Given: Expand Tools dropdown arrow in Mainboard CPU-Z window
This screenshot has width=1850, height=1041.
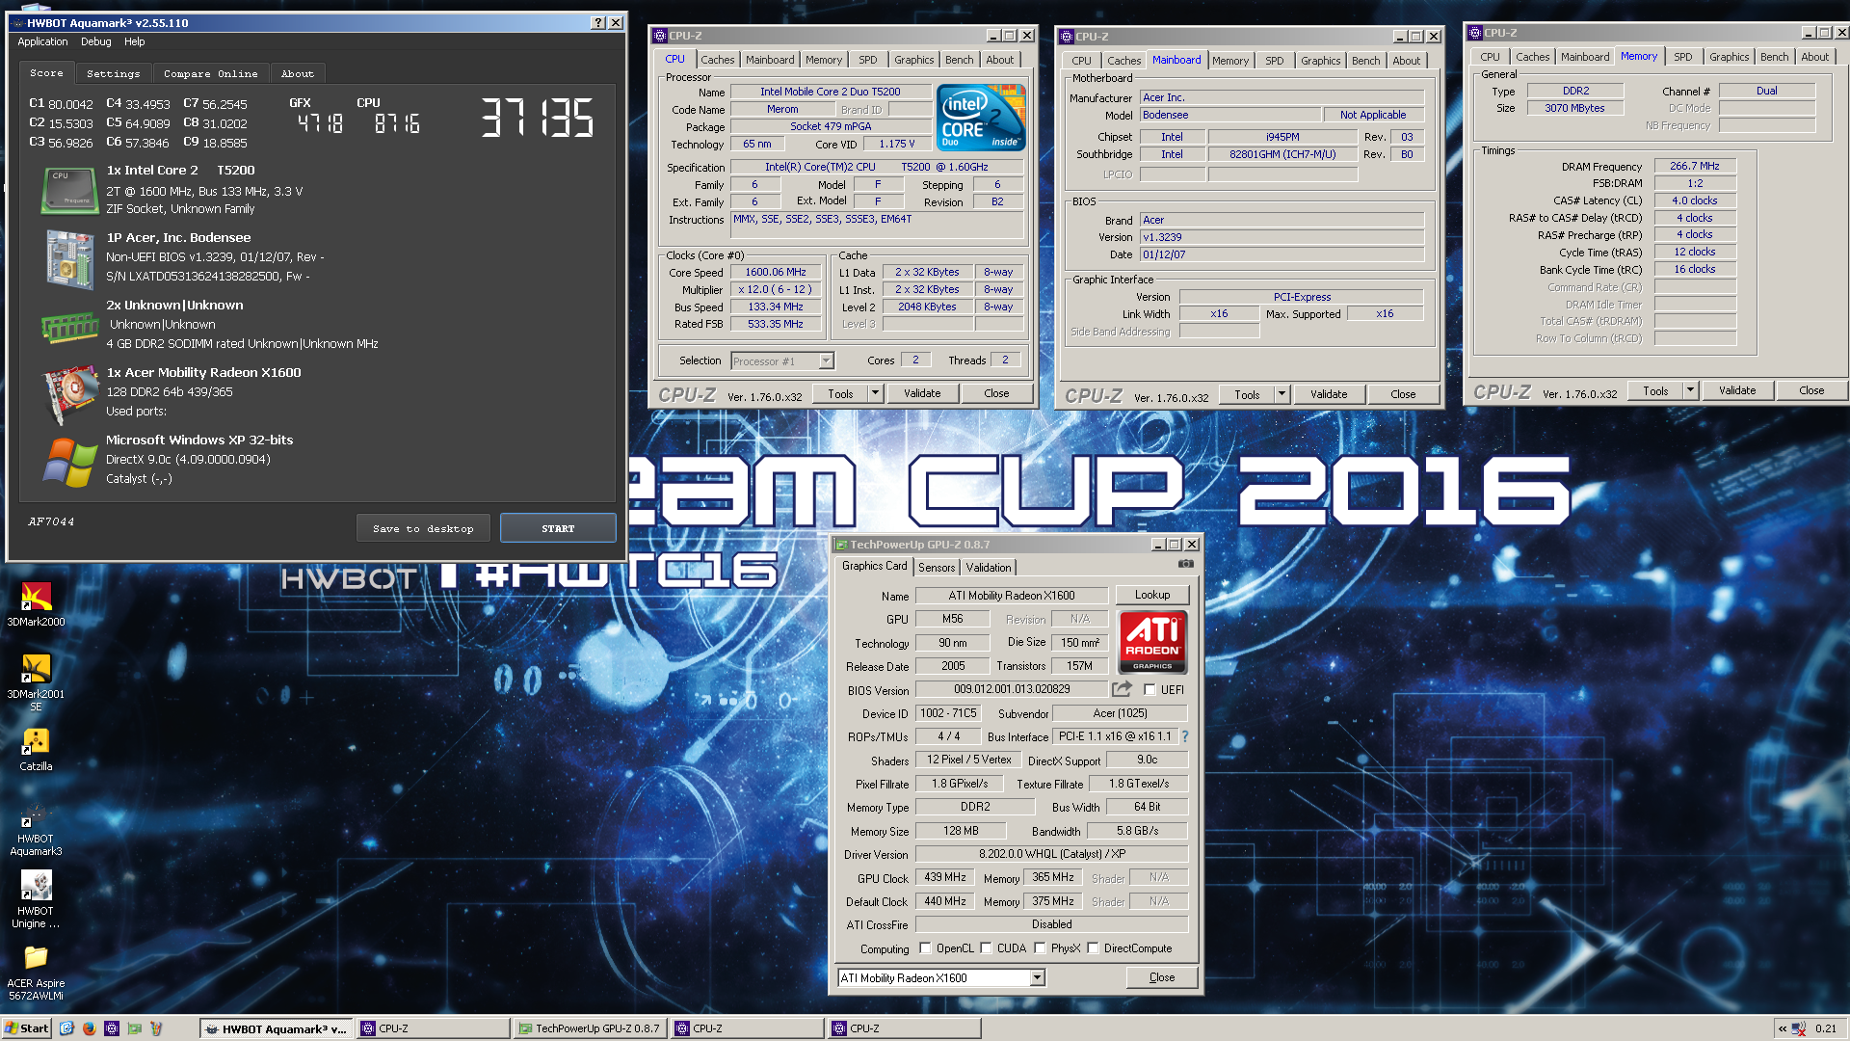Looking at the screenshot, I should click(1282, 394).
